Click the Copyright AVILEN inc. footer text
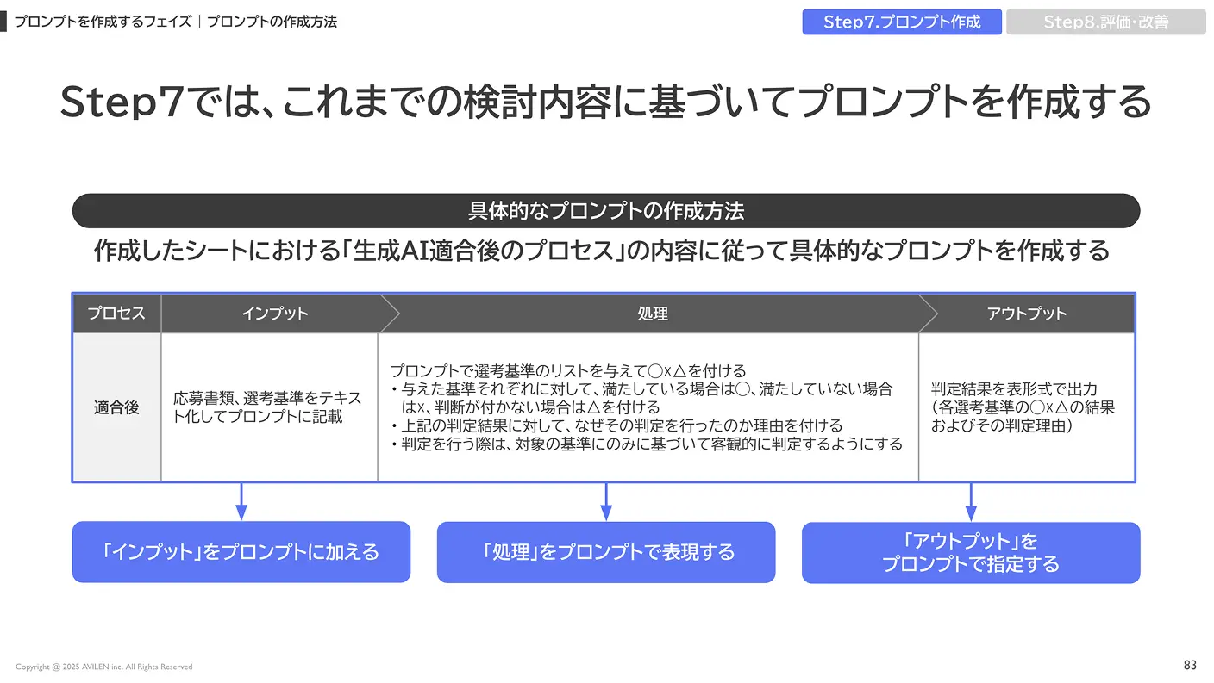The image size is (1214, 683). click(104, 667)
